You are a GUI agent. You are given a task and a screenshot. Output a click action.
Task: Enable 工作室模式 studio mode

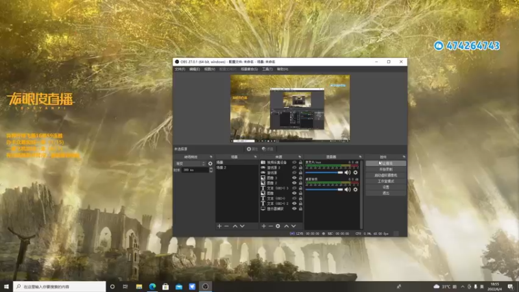(x=385, y=182)
